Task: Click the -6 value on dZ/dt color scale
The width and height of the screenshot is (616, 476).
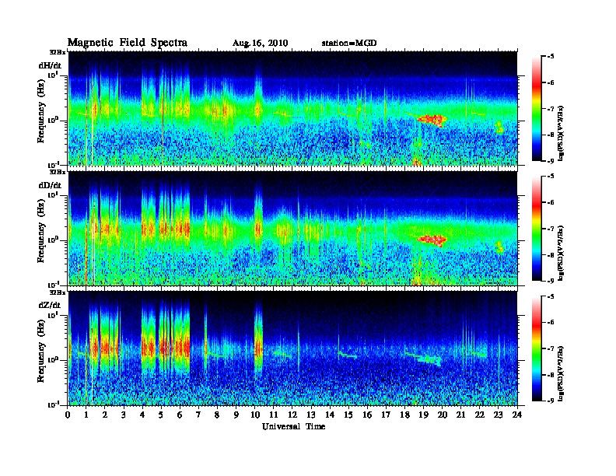Action: tap(551, 322)
